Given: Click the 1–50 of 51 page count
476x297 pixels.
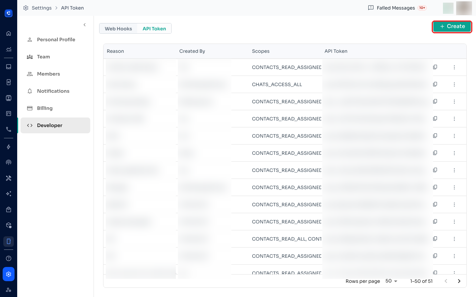Looking at the screenshot, I should (x=421, y=281).
